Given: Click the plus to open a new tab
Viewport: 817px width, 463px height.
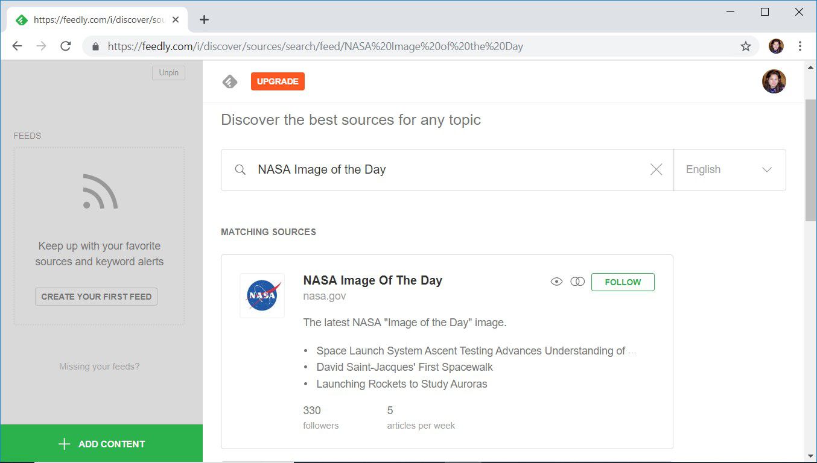Looking at the screenshot, I should (204, 19).
